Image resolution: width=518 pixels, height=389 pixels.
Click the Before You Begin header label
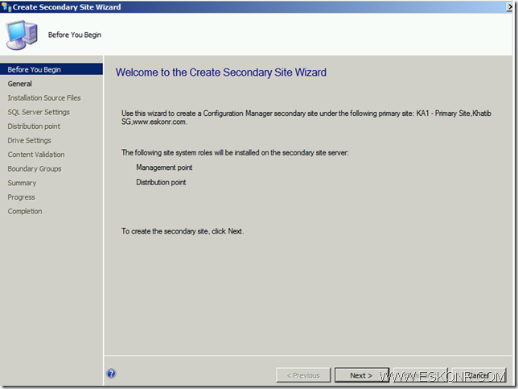[x=75, y=35]
